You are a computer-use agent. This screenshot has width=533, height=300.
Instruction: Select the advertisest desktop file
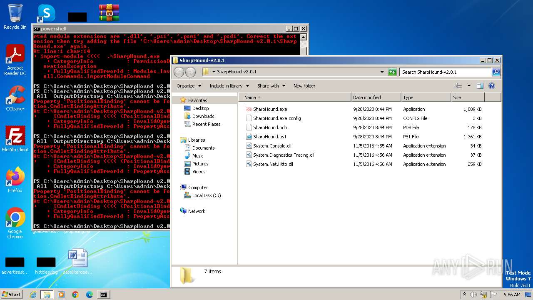click(15, 266)
